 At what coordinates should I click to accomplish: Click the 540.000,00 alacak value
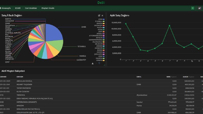pyautogui.click(x=189, y=81)
